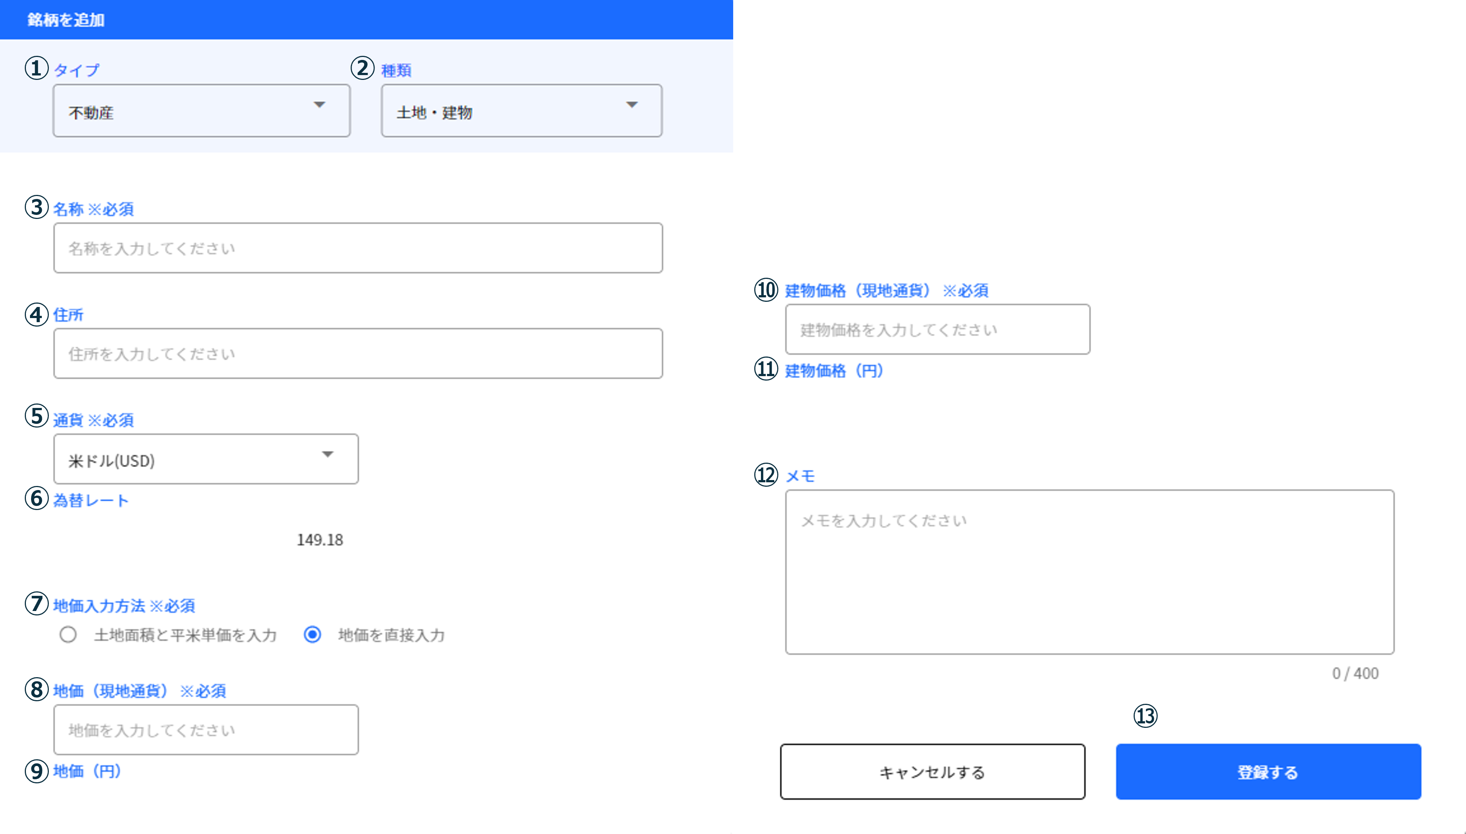Screen dimensions: 1466x834
Task: Select 地価を直接入力 radio button
Action: point(312,635)
